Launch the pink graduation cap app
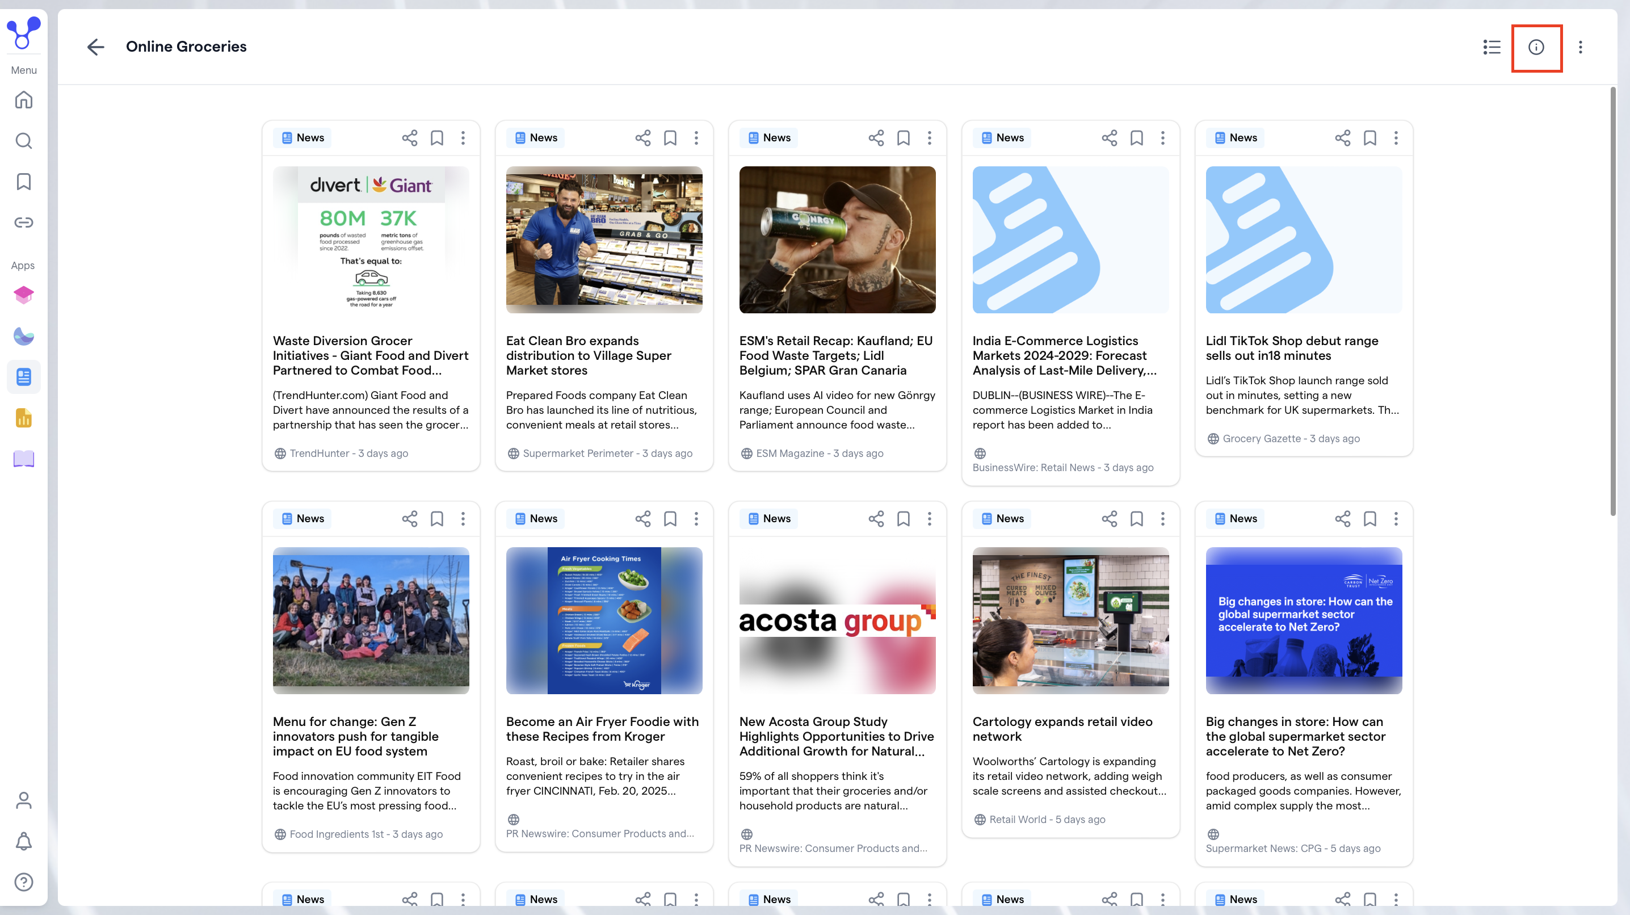The image size is (1630, 915). [23, 295]
